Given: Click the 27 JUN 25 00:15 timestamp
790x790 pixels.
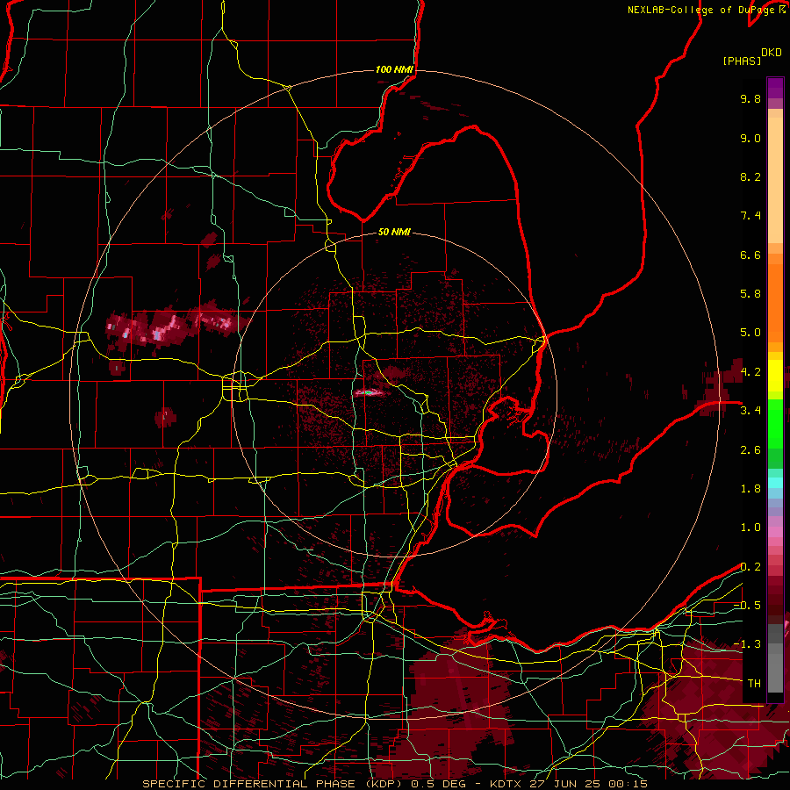Looking at the screenshot, I should pyautogui.click(x=588, y=784).
